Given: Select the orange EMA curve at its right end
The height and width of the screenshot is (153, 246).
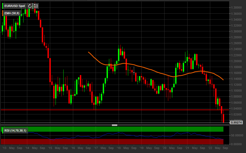Looking at the screenshot, I should (223, 79).
